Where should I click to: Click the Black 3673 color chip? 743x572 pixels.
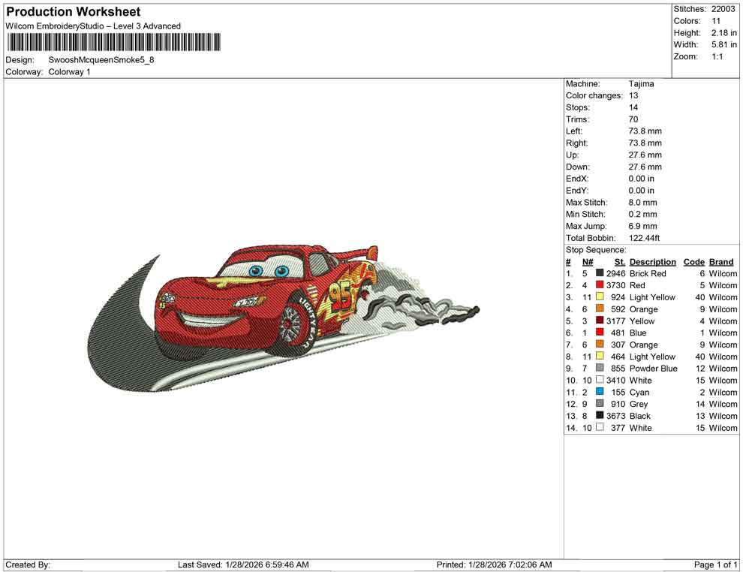[x=598, y=416]
